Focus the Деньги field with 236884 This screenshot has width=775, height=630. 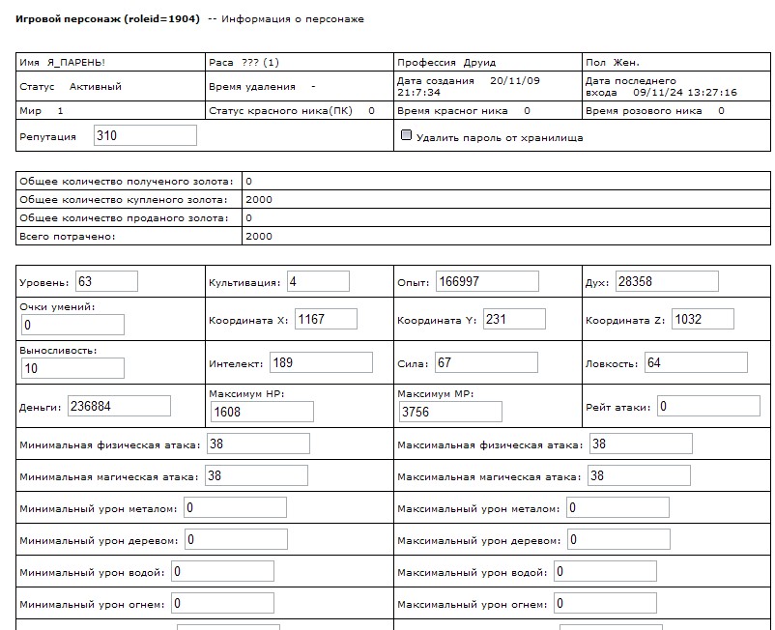pyautogui.click(x=119, y=406)
